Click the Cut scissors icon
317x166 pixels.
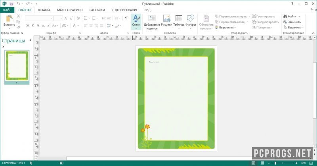coord(18,16)
